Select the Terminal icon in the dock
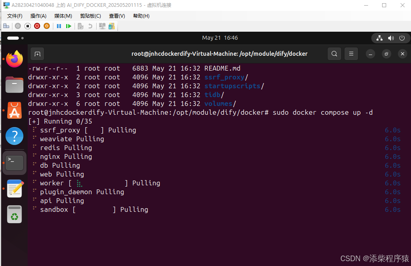Screen dimensions: 411x266 coord(14,162)
